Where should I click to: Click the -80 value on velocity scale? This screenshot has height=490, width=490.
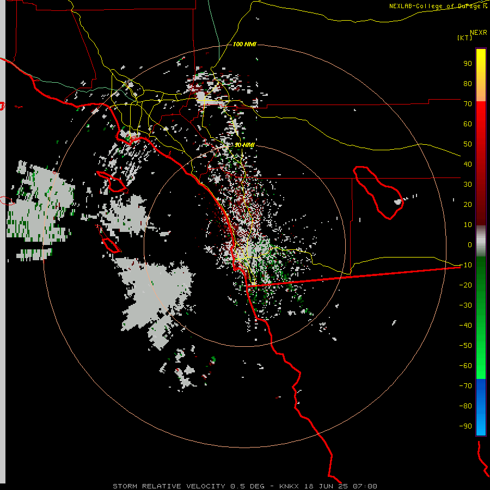pos(465,406)
